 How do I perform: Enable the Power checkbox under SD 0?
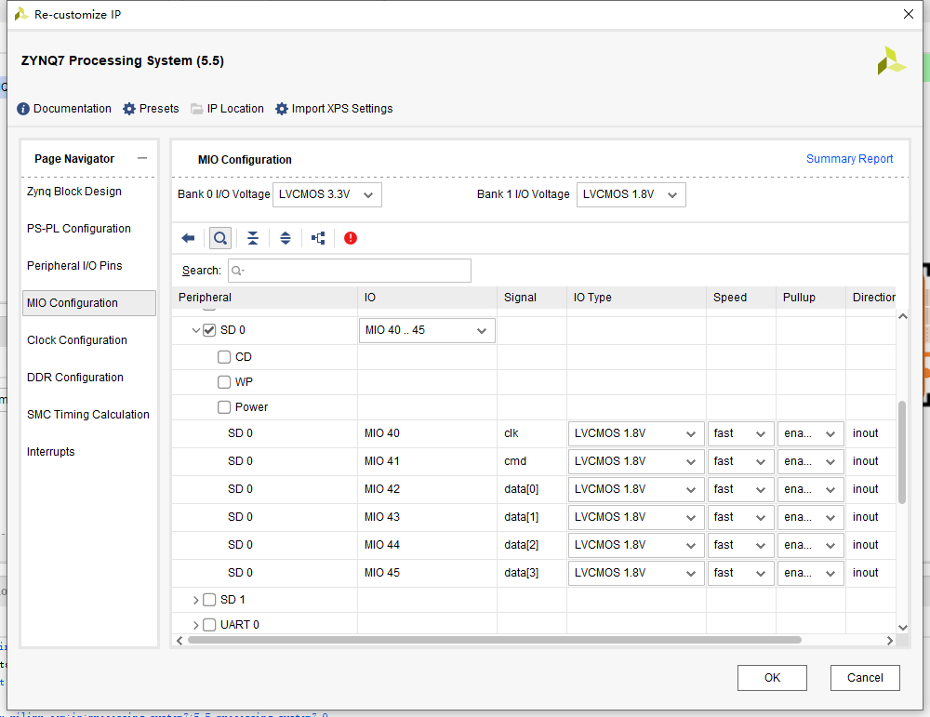[224, 407]
